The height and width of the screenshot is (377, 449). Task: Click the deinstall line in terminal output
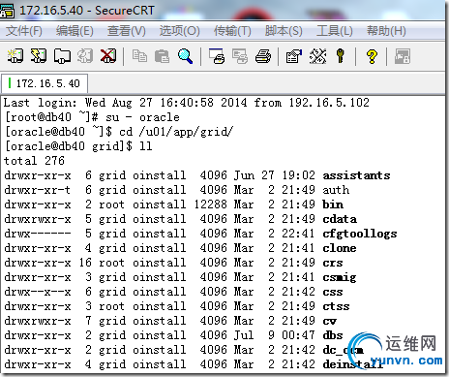tap(194, 364)
